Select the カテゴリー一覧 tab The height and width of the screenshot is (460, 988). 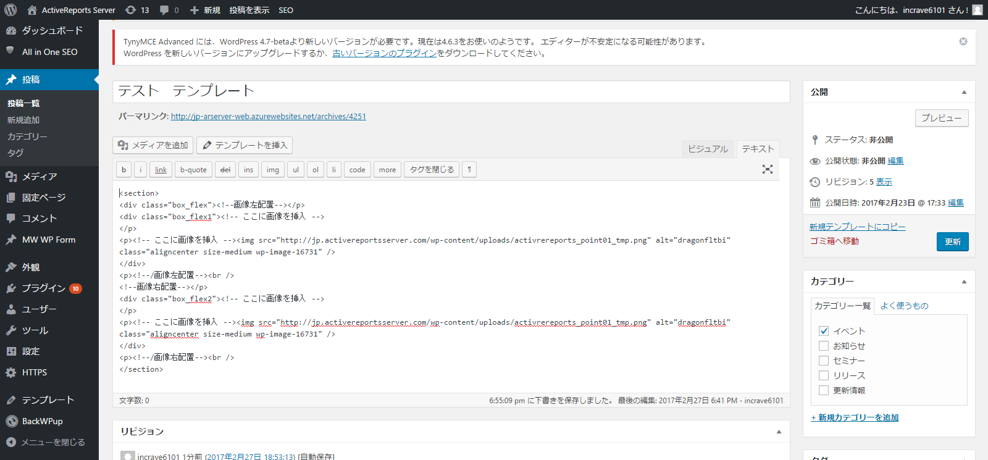pos(842,306)
